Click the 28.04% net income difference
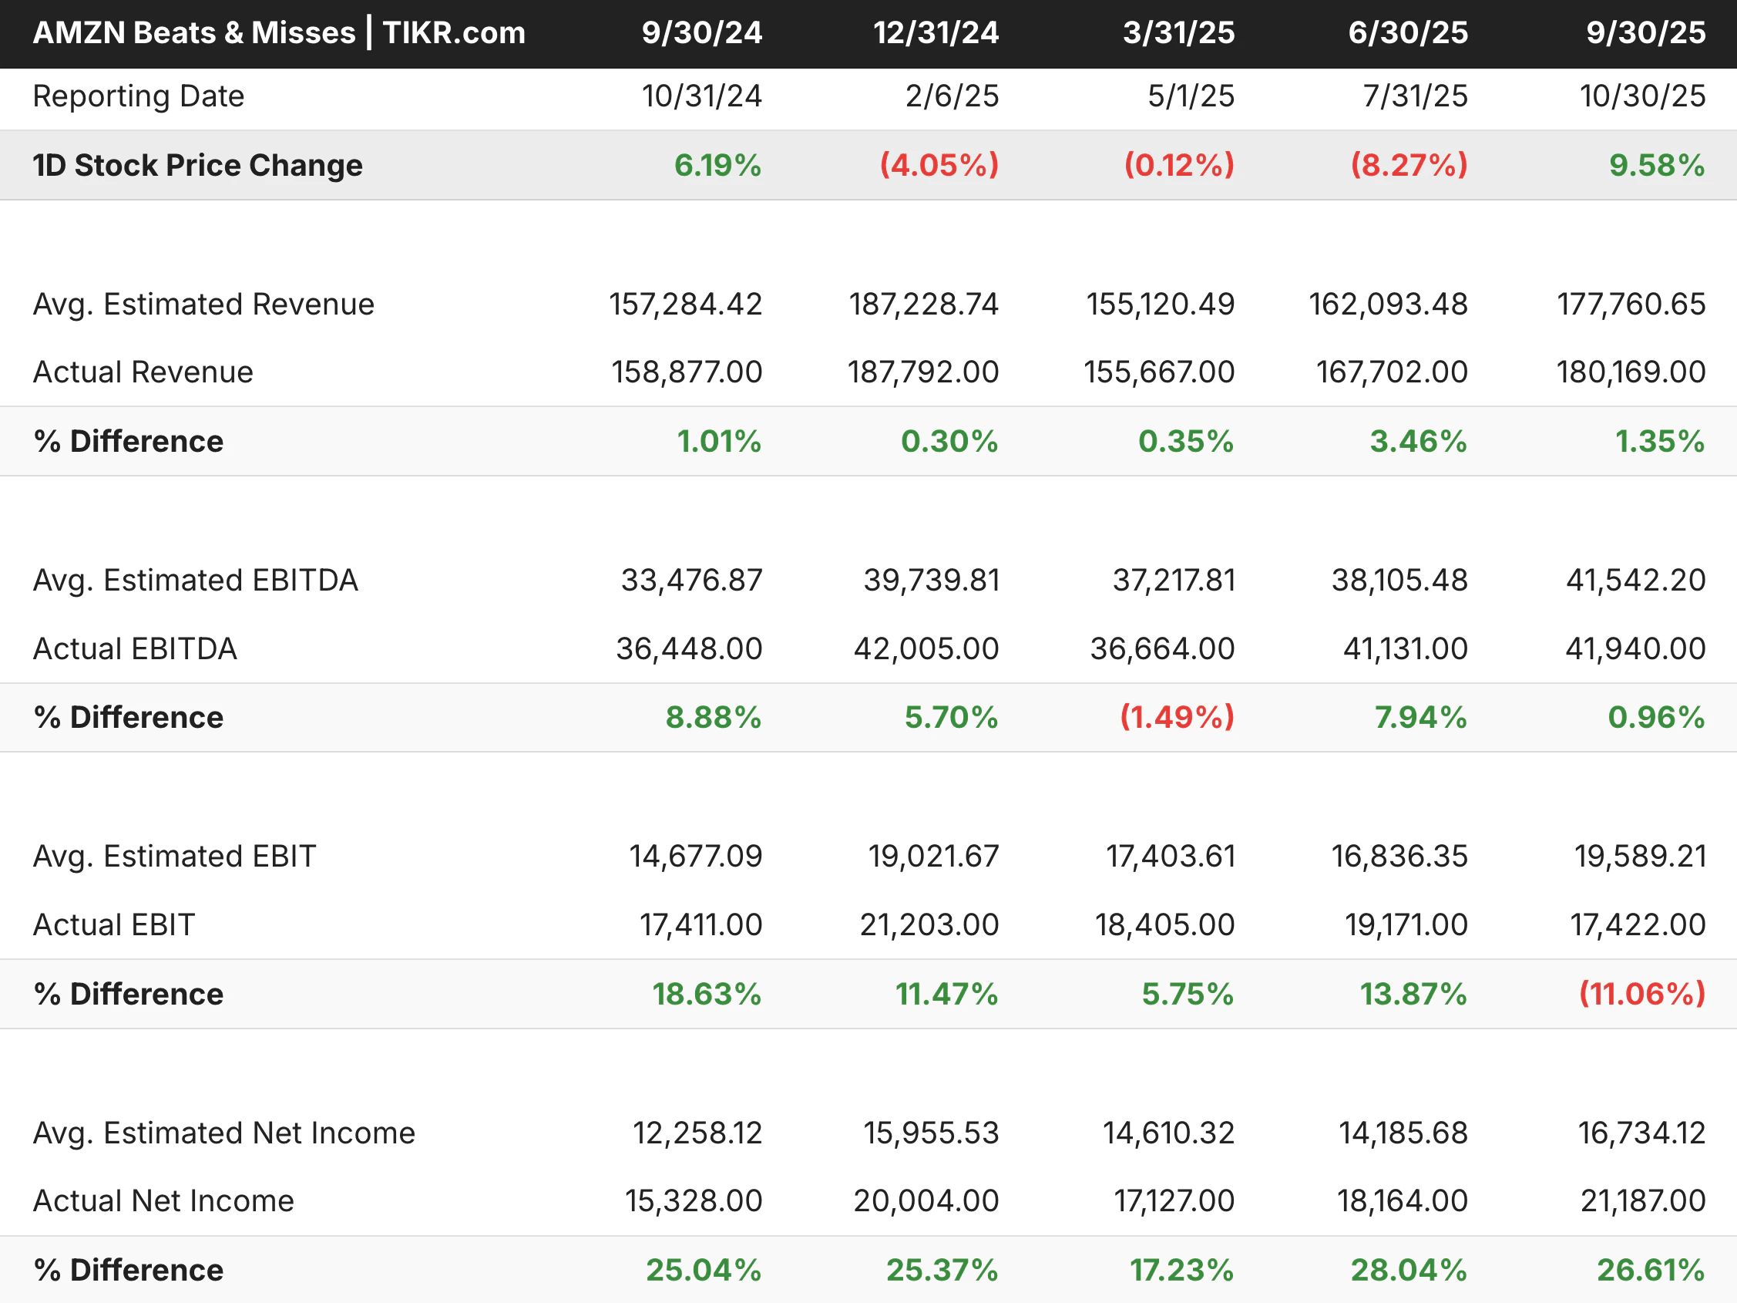The width and height of the screenshot is (1737, 1303). click(1408, 1271)
